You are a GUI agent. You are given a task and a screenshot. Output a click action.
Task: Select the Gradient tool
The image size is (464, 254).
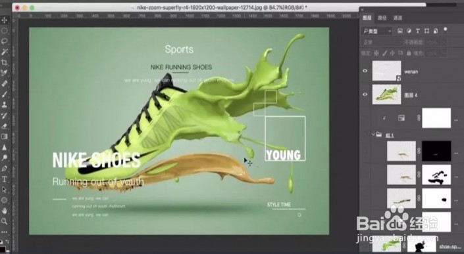[5, 137]
